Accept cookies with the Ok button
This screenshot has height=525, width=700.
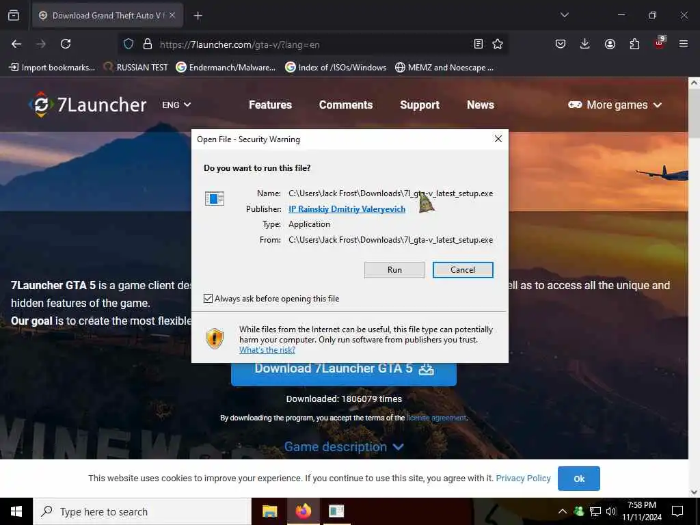[578, 479]
